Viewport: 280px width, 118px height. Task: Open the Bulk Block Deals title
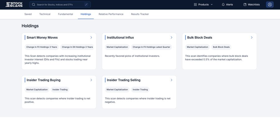tap(200, 38)
